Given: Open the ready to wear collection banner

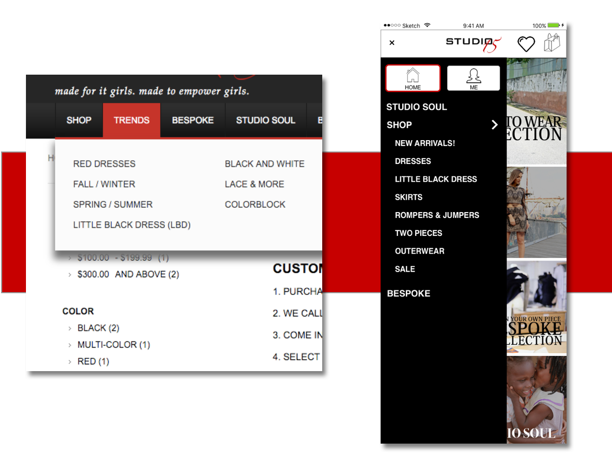Looking at the screenshot, I should tap(537, 111).
